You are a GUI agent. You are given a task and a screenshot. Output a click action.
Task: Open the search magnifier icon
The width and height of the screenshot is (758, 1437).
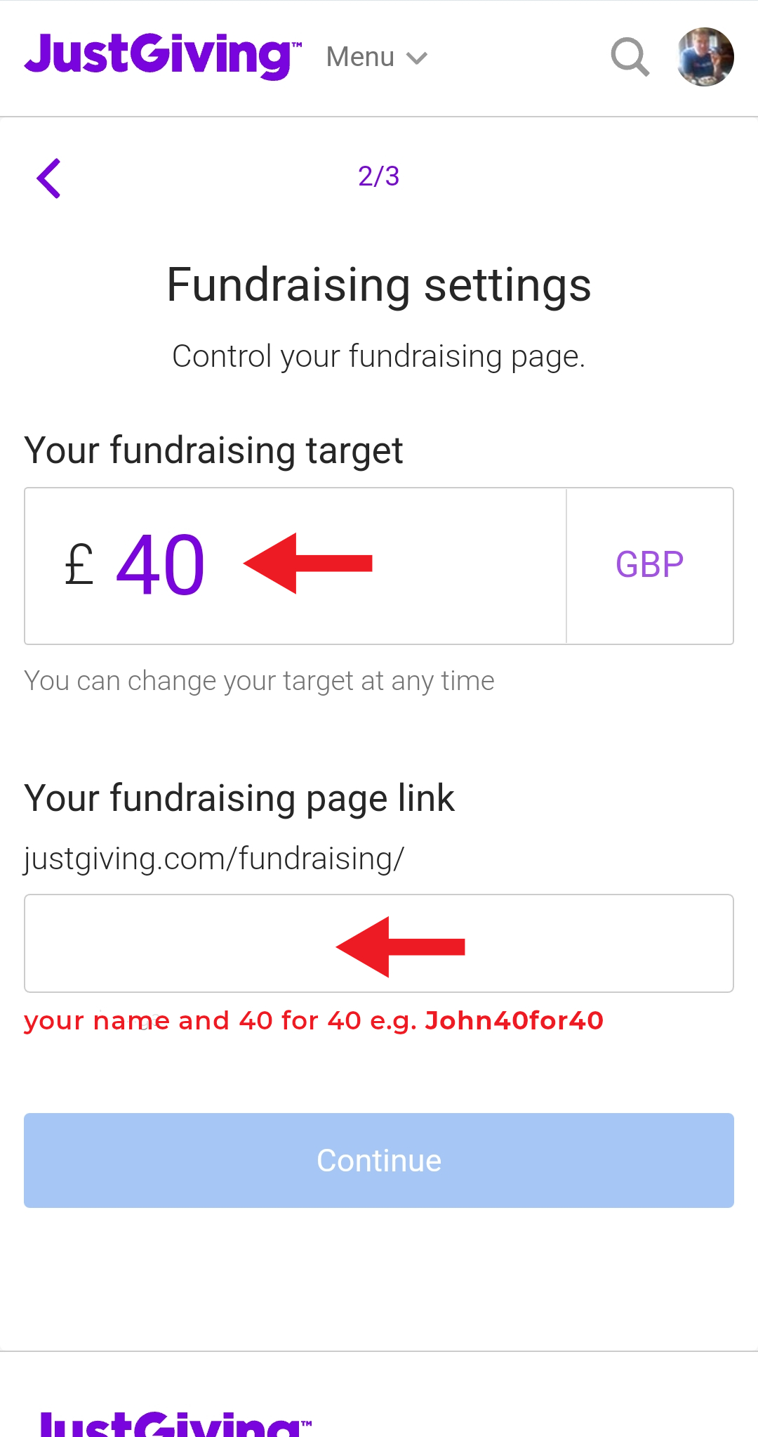pos(630,57)
